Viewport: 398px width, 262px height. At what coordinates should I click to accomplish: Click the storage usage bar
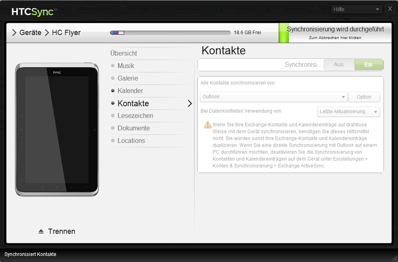click(170, 33)
